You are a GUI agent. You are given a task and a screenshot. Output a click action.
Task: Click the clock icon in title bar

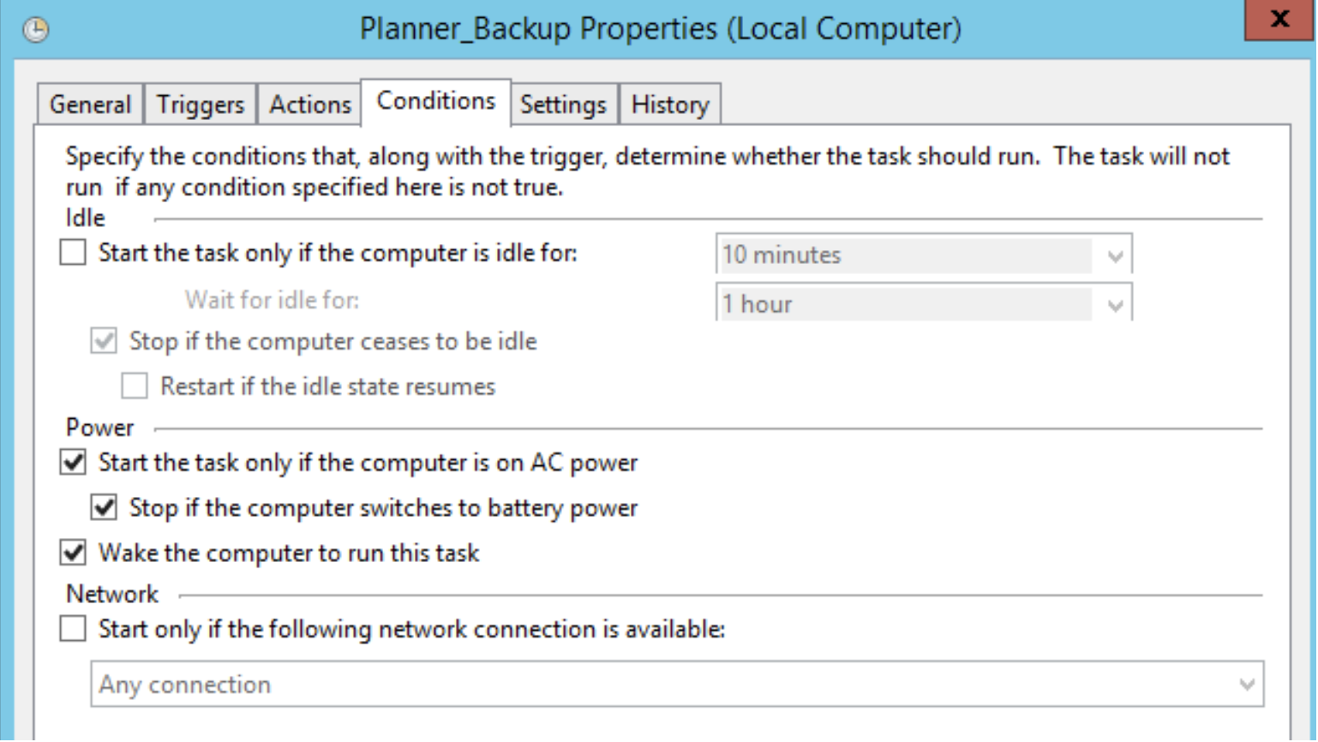click(x=35, y=30)
